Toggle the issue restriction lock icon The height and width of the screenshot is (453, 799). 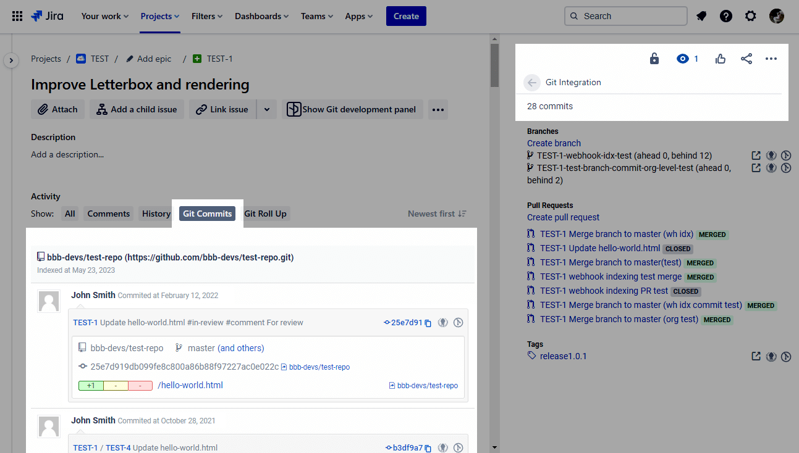(654, 59)
